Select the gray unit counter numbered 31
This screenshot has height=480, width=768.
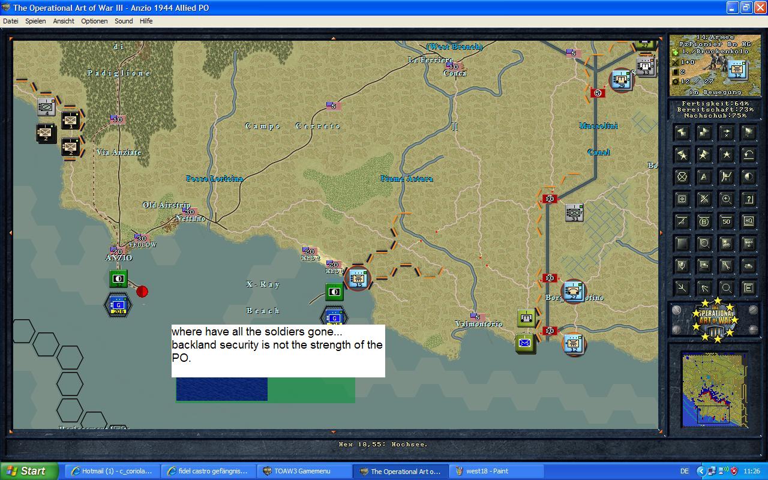574,212
